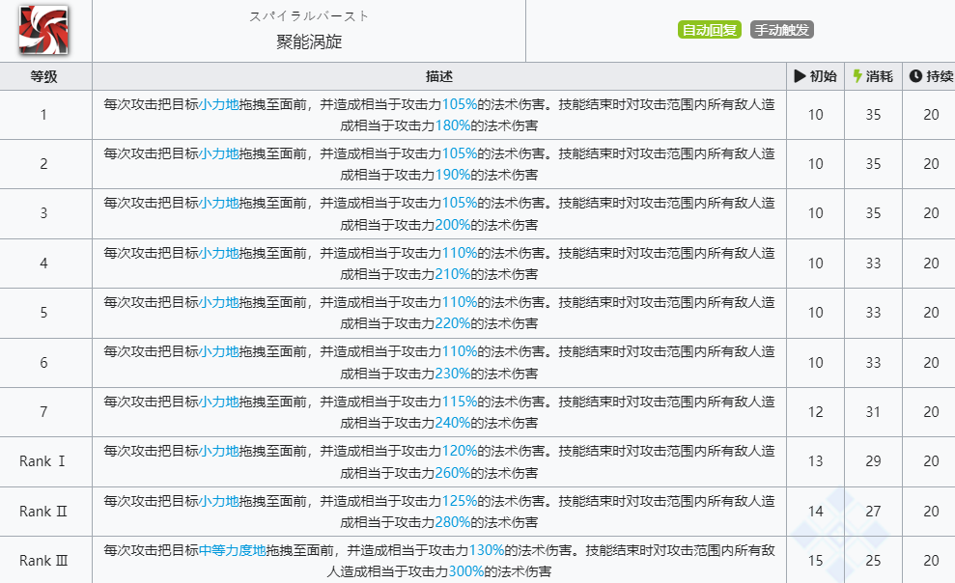The width and height of the screenshot is (955, 583).
Task: Click the 125% value in Rank Ⅱ description
Action: [x=460, y=501]
